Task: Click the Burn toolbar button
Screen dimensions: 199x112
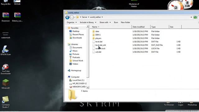Action: tap(116, 22)
